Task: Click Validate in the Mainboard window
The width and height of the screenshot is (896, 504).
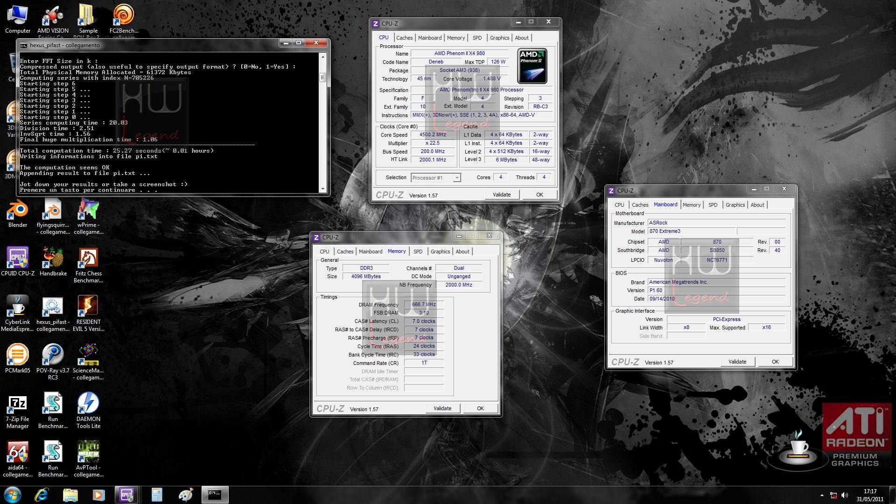Action: 737,362
